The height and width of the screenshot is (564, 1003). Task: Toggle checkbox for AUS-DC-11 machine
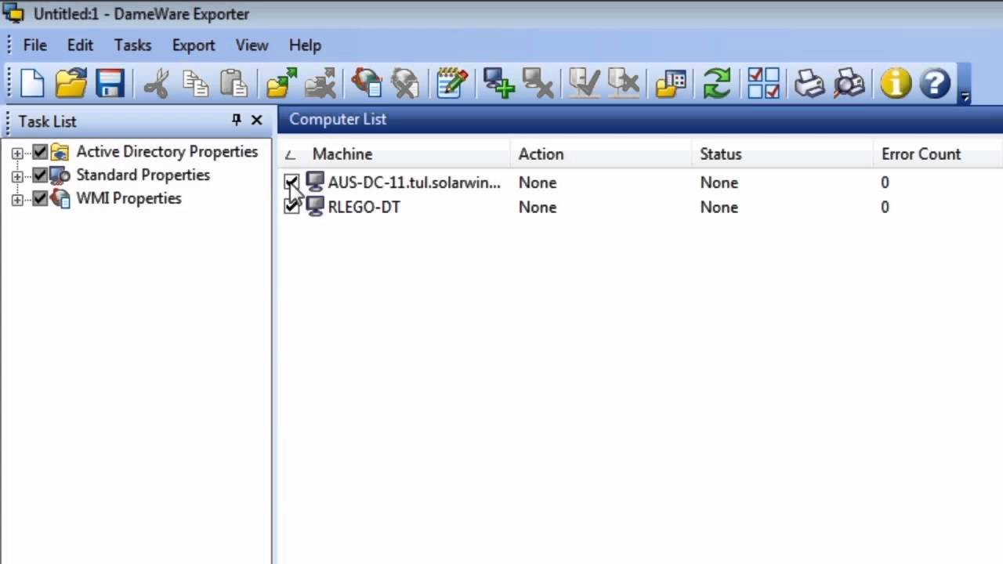pos(291,183)
